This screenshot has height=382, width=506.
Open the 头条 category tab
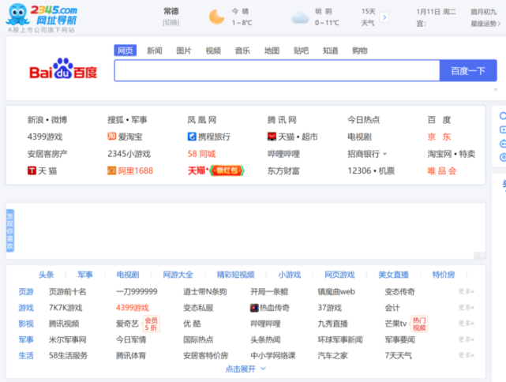(x=46, y=275)
